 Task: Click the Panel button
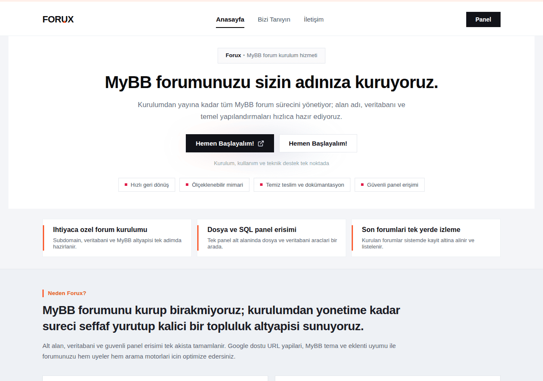(483, 19)
